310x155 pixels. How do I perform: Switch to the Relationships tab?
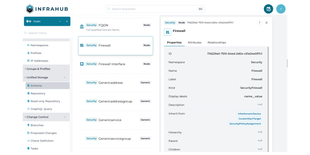pyautogui.click(x=216, y=43)
